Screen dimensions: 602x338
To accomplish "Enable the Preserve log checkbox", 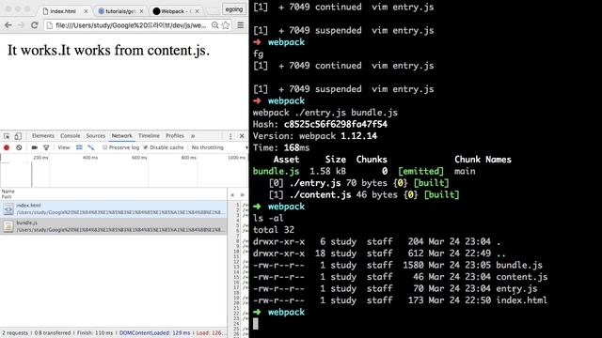I will [104, 147].
